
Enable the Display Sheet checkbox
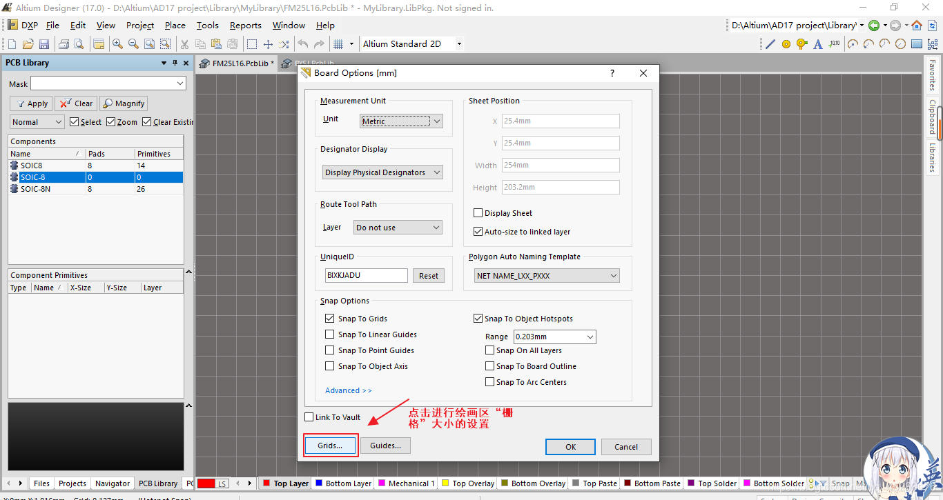click(x=478, y=213)
